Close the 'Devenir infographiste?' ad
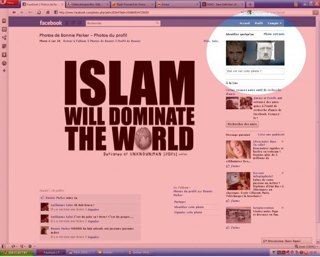Image resolution: width=320 pixels, height=257 pixels. pos(283,173)
